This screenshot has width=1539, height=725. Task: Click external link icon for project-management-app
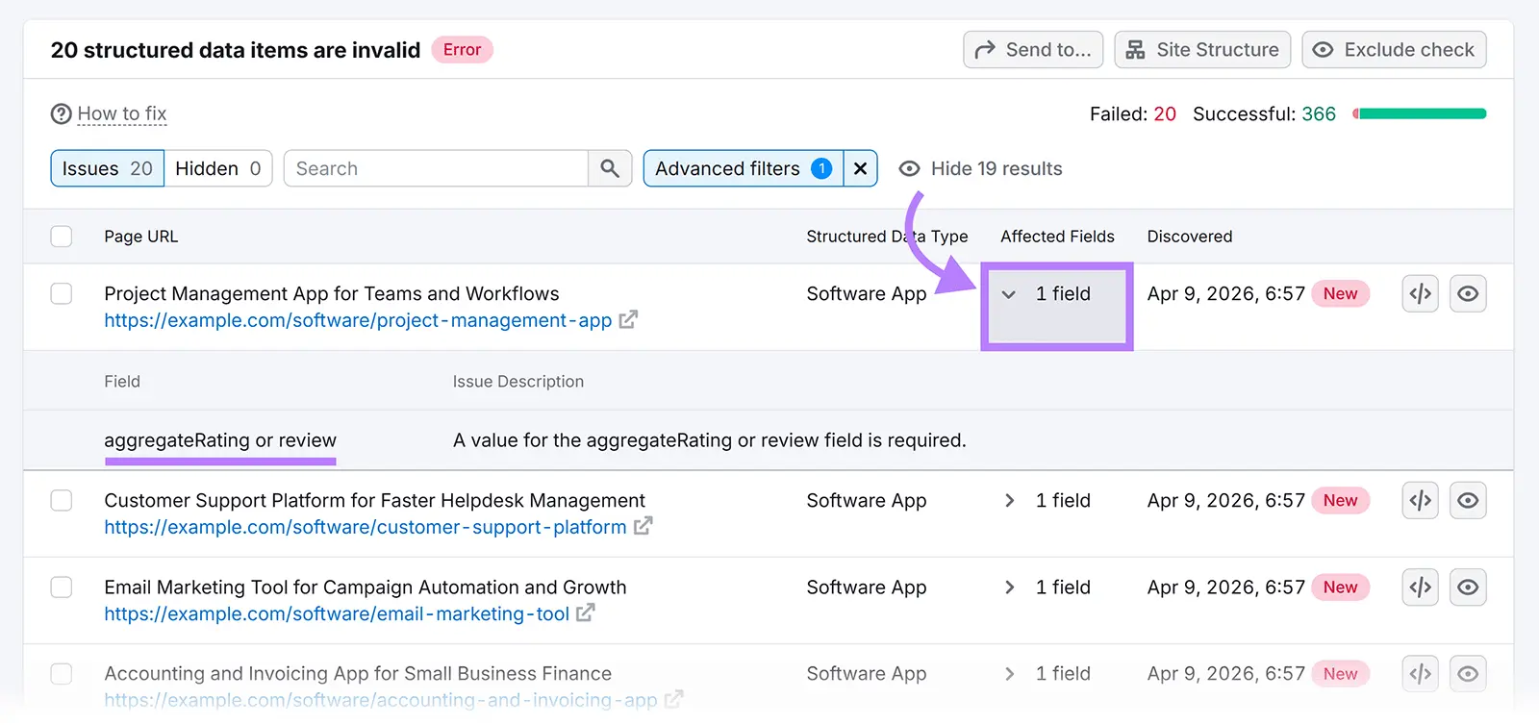pos(628,319)
